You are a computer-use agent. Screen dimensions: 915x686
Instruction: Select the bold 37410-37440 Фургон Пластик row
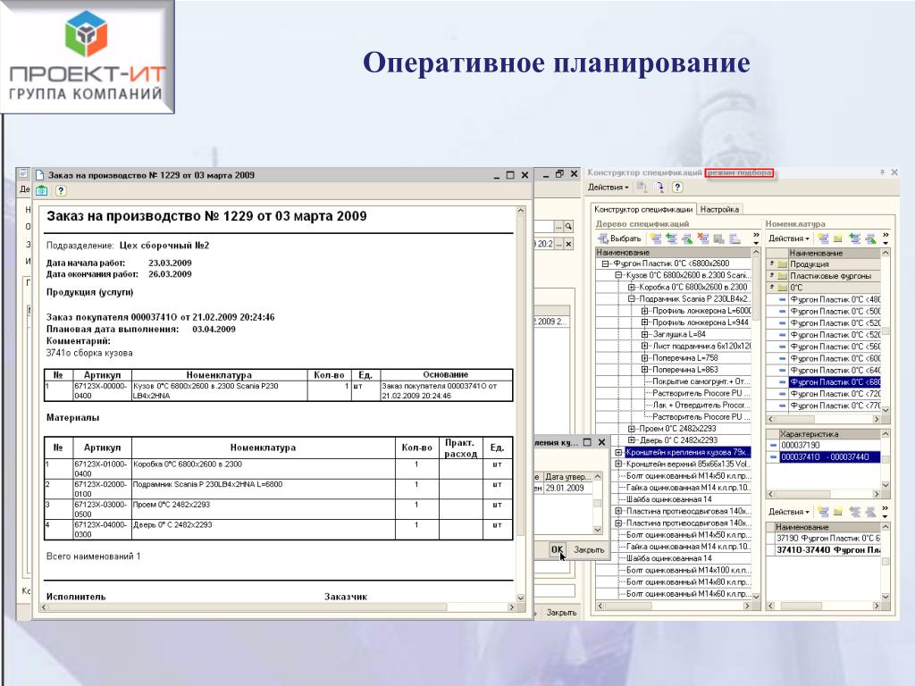point(828,550)
